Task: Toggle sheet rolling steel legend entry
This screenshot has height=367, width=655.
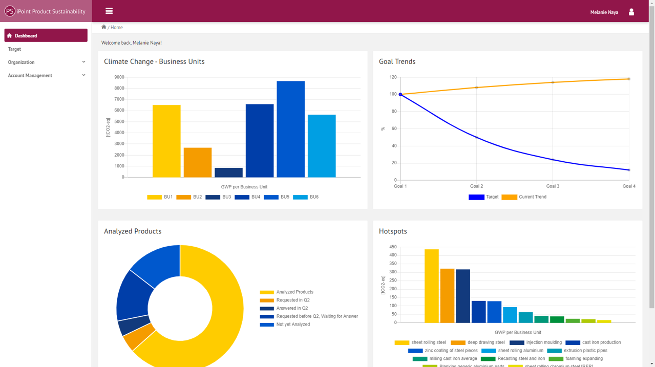Action: point(420,342)
